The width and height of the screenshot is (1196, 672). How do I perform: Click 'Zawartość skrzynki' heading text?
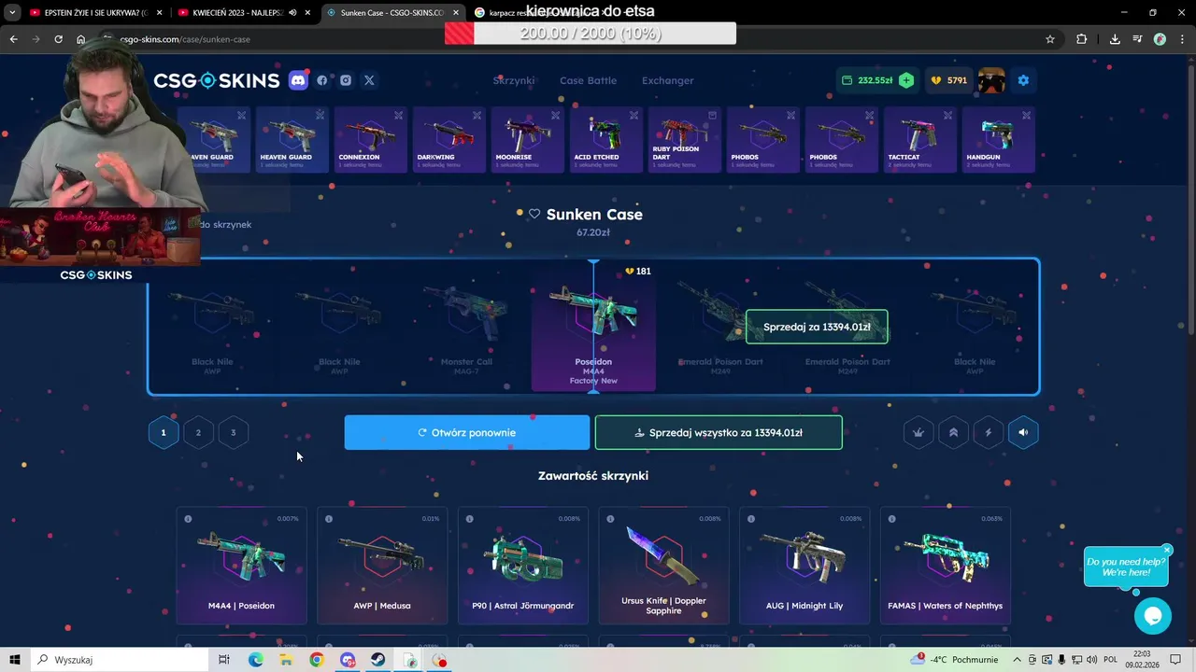pos(593,476)
